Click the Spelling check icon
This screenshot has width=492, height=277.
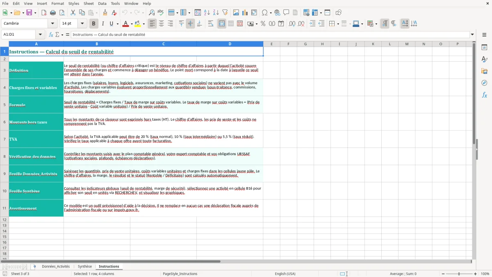[160, 13]
